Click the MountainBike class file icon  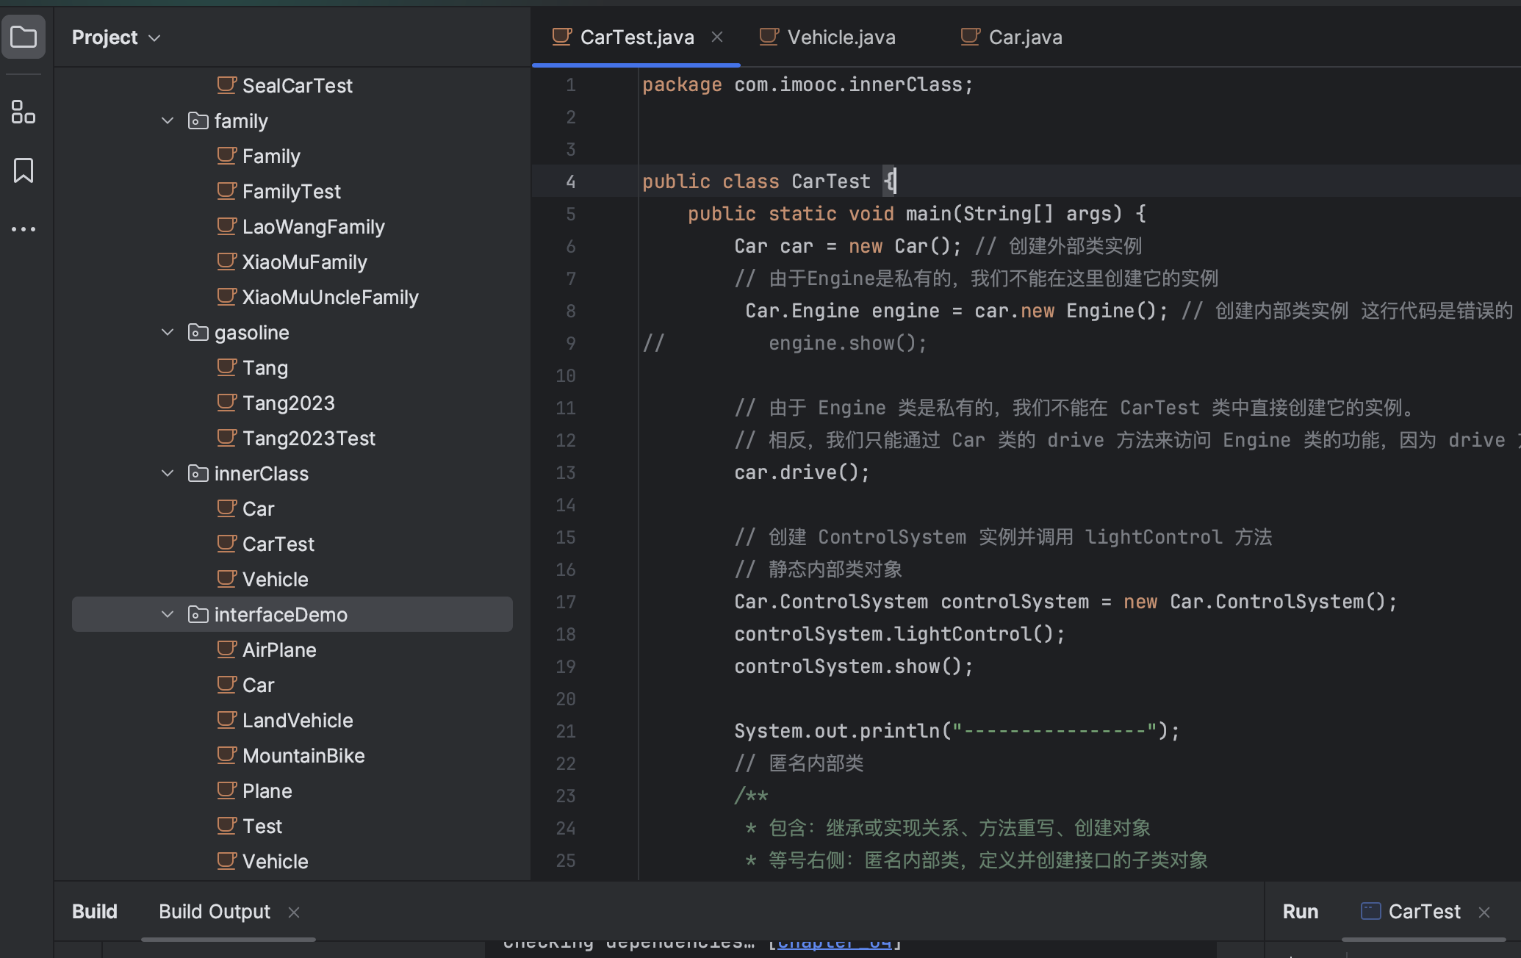pyautogui.click(x=227, y=754)
